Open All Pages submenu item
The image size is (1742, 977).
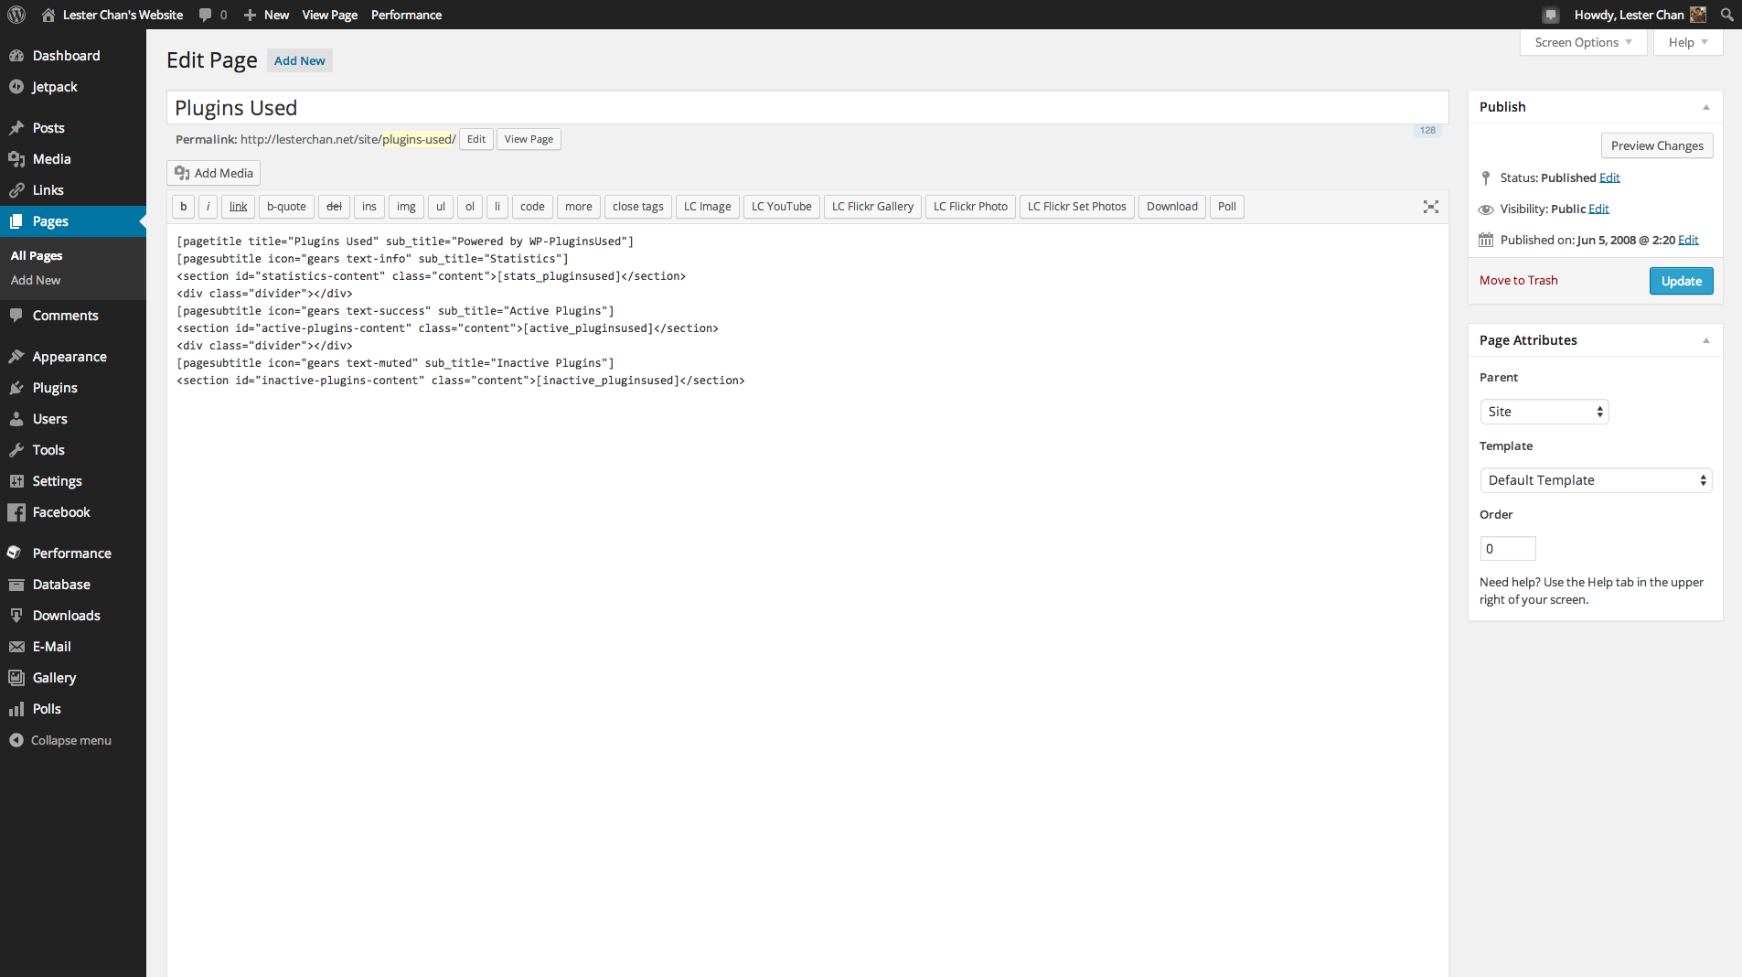point(37,256)
